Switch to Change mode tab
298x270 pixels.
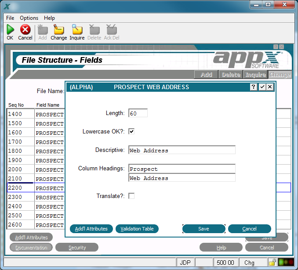(280, 75)
